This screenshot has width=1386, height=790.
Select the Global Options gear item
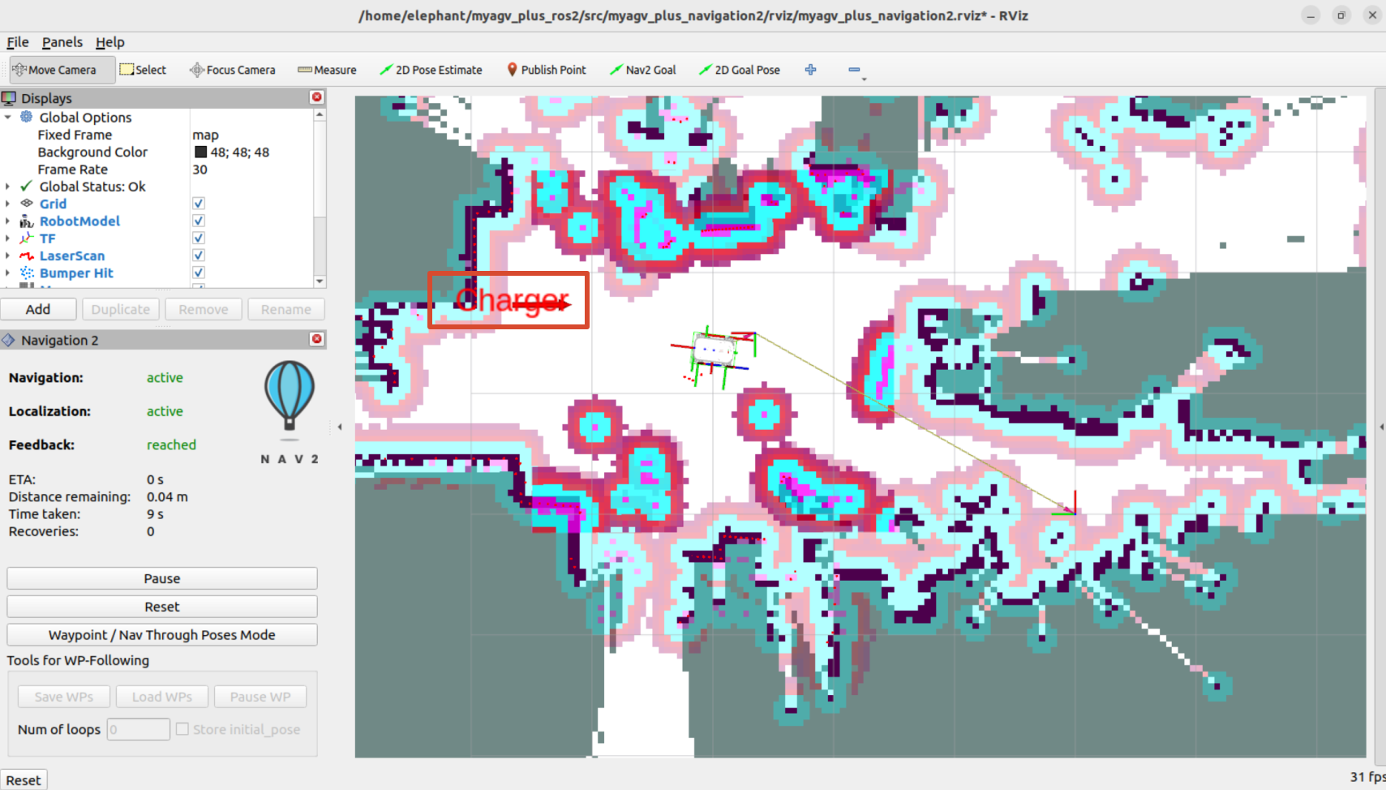(x=85, y=118)
